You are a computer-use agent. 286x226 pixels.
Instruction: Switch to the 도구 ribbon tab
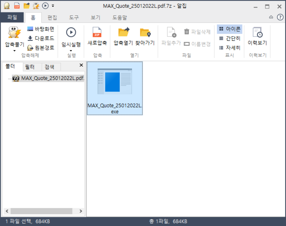click(74, 18)
